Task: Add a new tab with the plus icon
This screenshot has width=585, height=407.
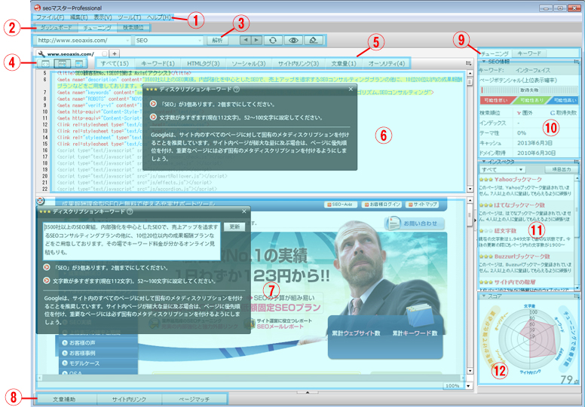Action: pyautogui.click(x=115, y=53)
